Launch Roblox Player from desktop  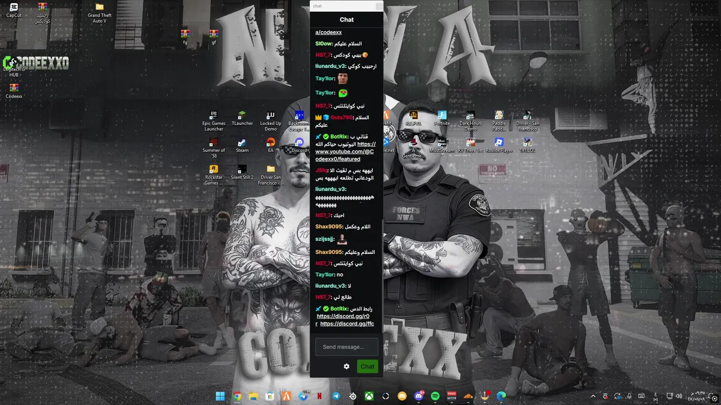click(x=499, y=146)
